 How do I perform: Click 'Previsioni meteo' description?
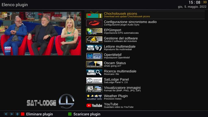[112, 99]
